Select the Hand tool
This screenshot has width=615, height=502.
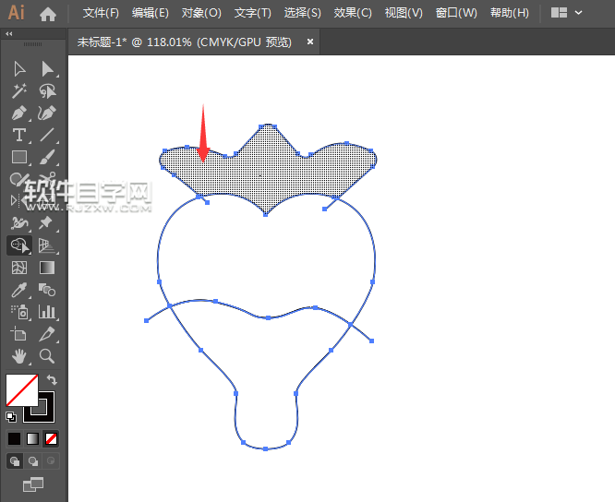(19, 356)
